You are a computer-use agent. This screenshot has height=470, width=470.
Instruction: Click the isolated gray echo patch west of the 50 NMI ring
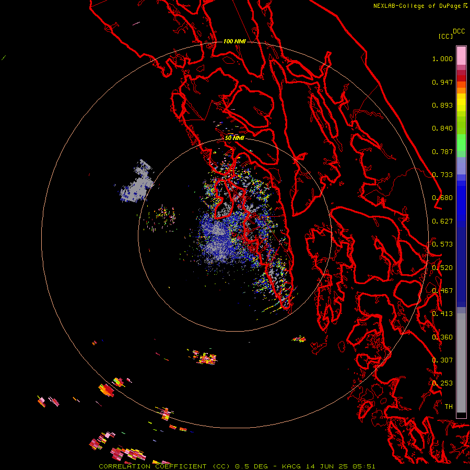[x=138, y=182]
